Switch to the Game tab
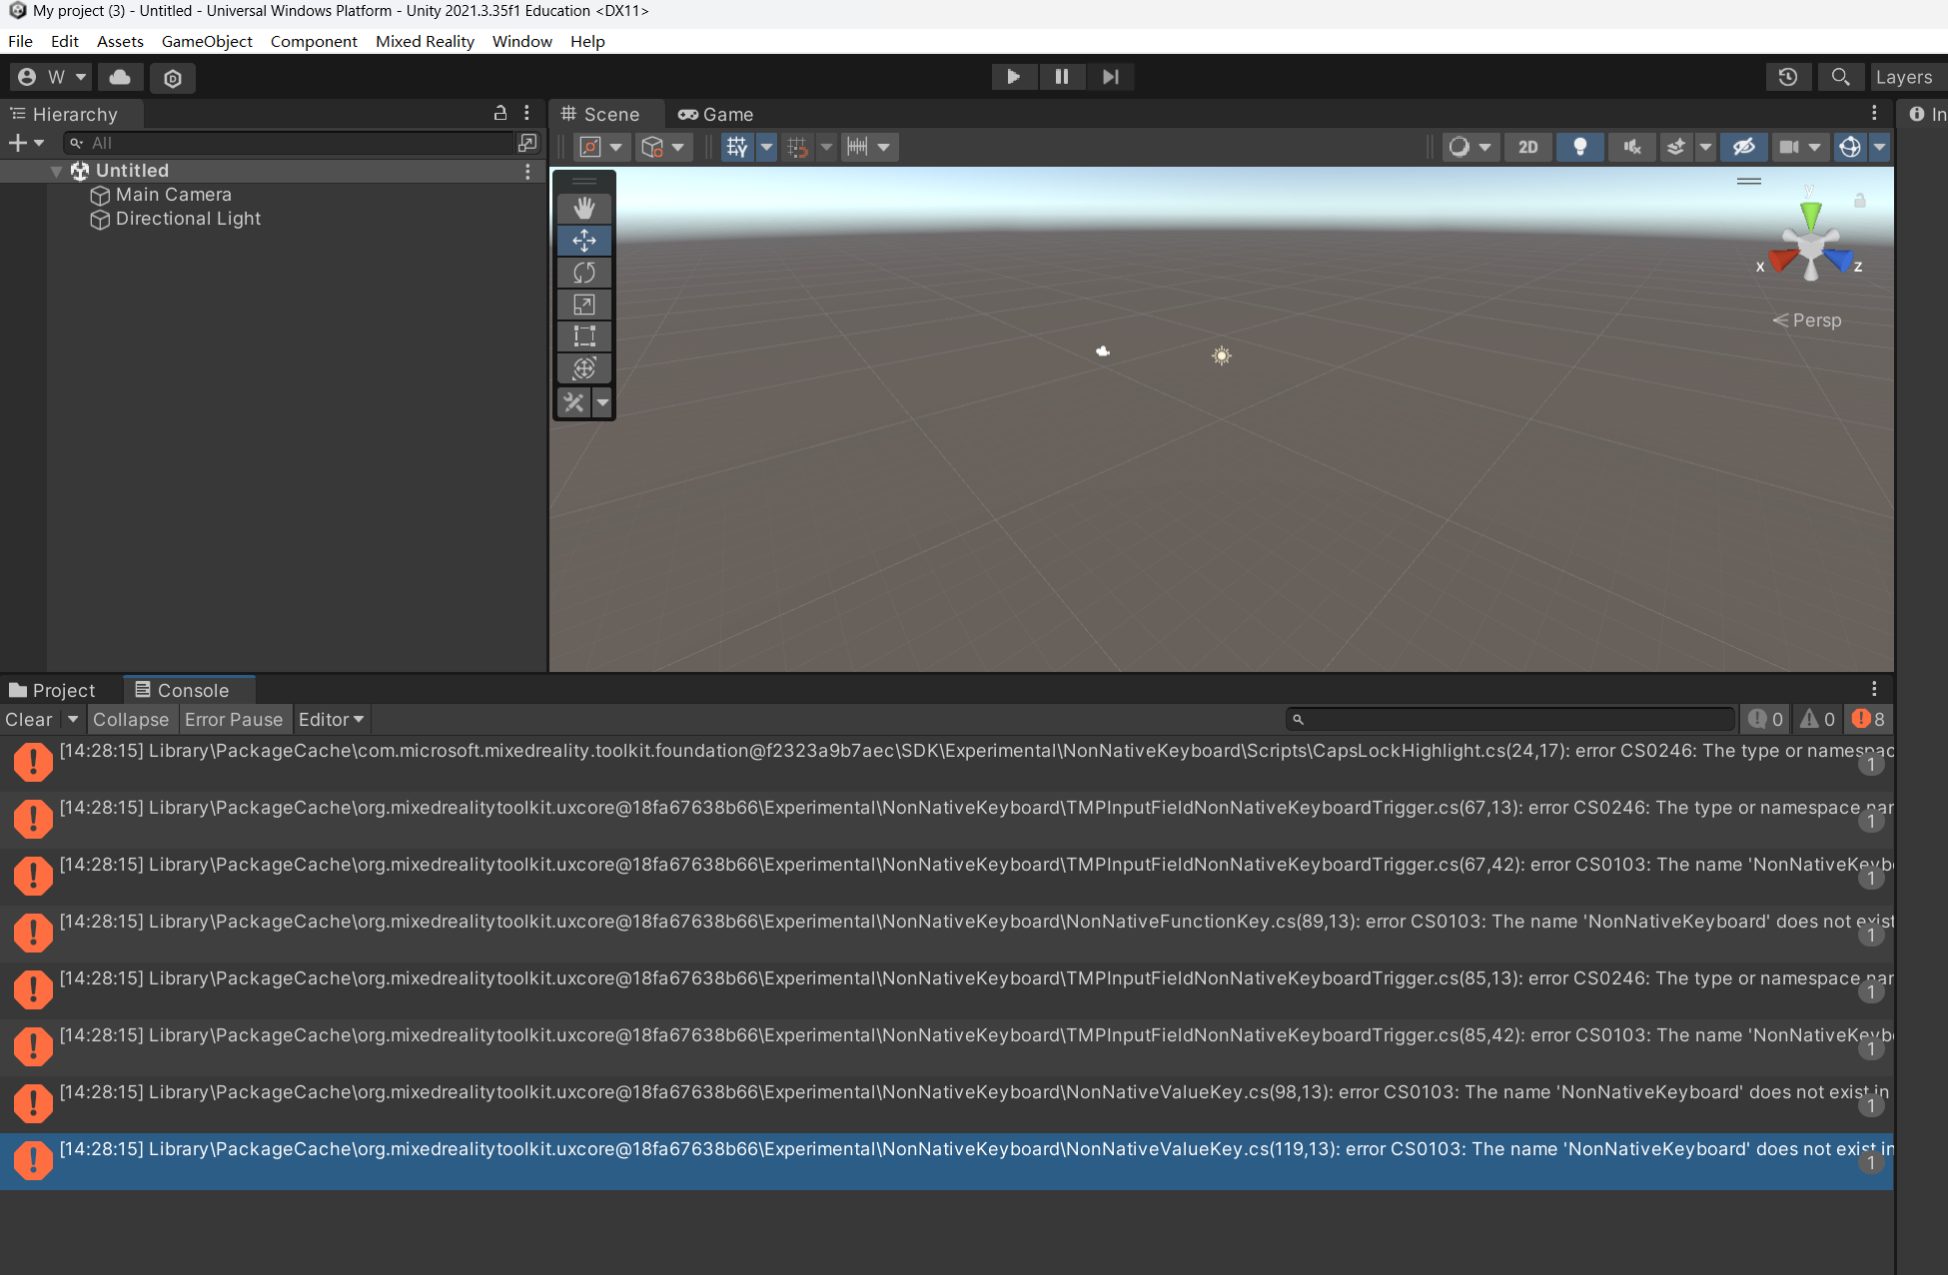 tap(715, 114)
